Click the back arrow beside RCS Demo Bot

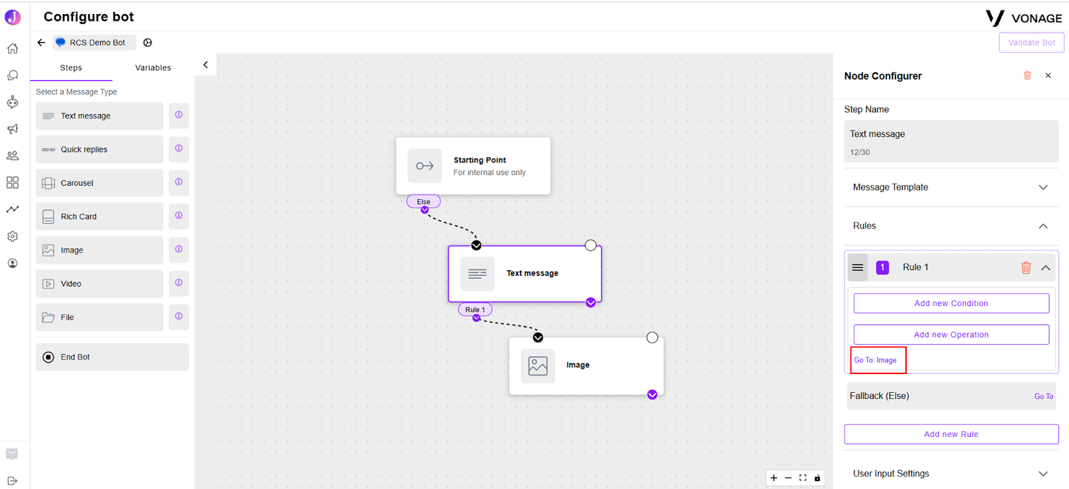(x=41, y=43)
